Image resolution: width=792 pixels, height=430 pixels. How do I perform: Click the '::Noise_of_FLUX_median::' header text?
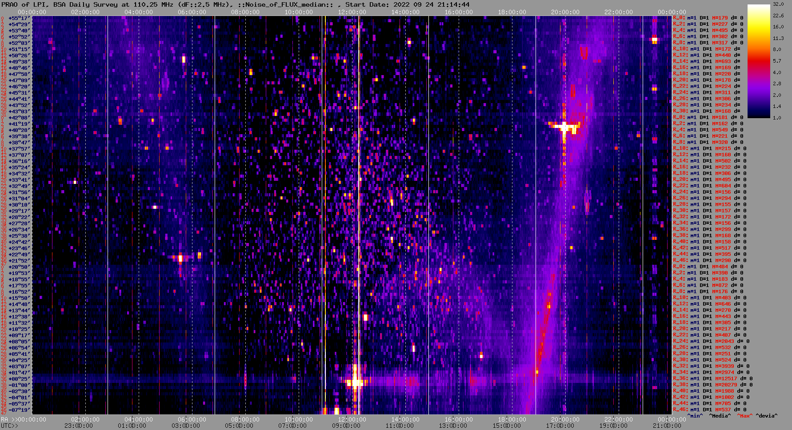coord(285,4)
